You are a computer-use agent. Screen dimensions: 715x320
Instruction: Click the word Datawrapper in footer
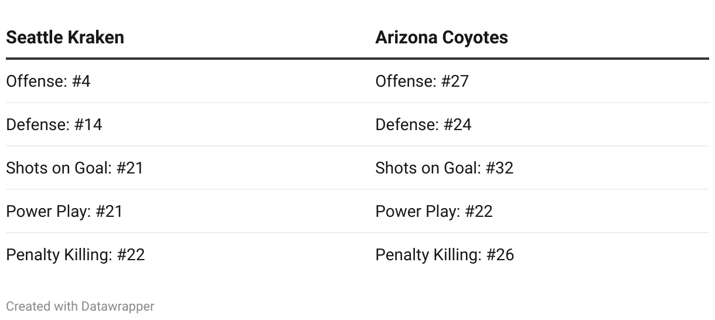118,306
